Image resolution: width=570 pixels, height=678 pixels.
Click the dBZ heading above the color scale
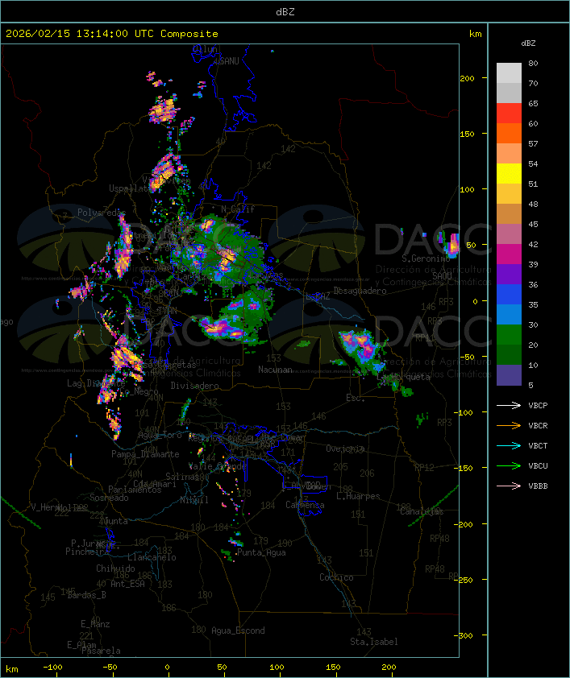coord(528,43)
